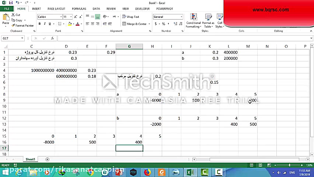Image resolution: width=314 pixels, height=177 pixels.
Task: Open Merge & Center dropdown arrow
Action: coord(149,24)
